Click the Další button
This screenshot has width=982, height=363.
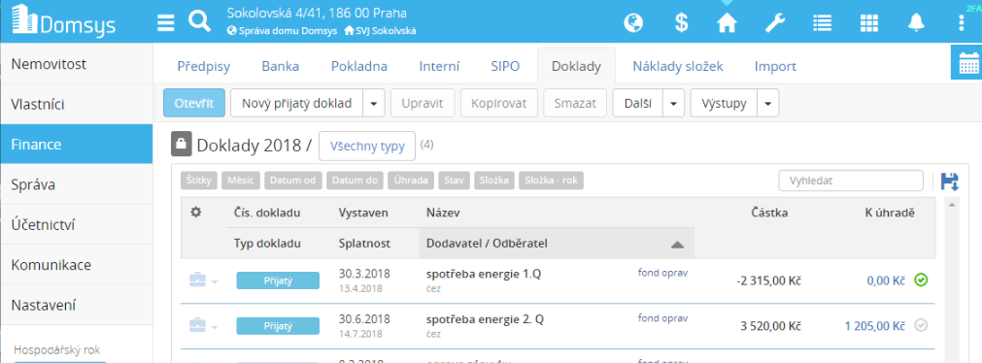coord(637,103)
